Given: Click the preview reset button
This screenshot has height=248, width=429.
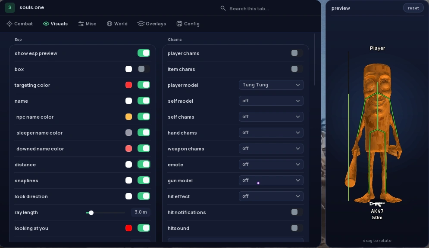Looking at the screenshot, I should 413,8.
